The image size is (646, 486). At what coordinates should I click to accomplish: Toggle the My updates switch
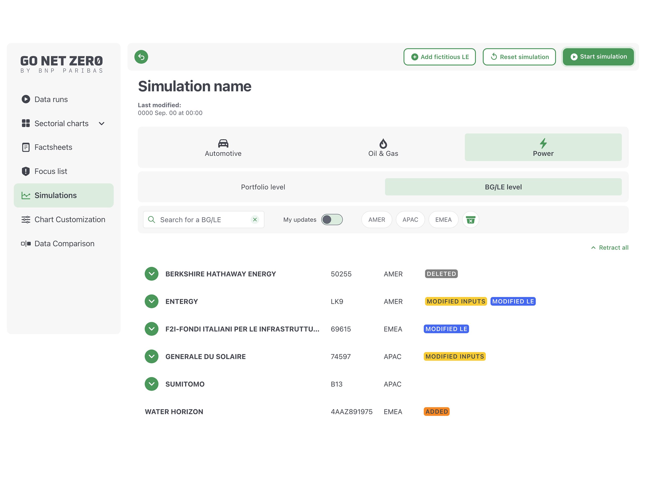coord(332,220)
